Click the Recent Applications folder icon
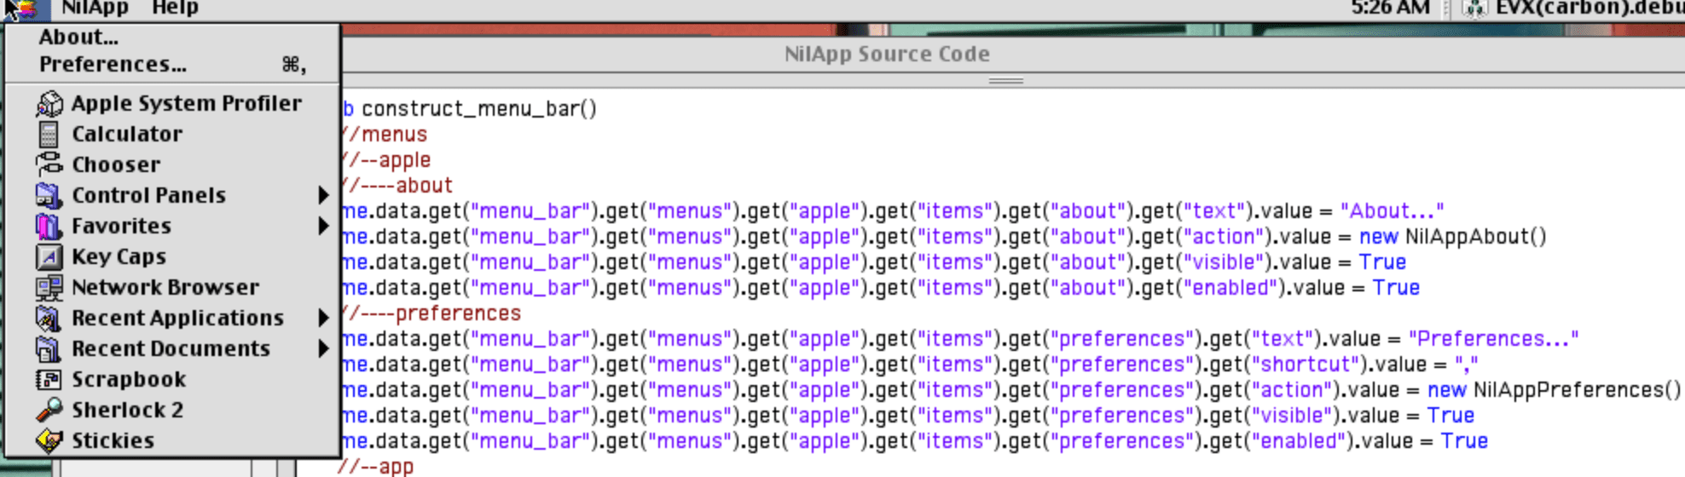Image resolution: width=1685 pixels, height=477 pixels. pos(49,318)
